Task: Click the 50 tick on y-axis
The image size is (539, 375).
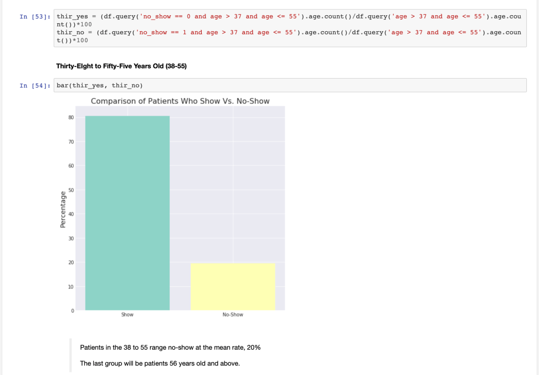Action: 71,189
